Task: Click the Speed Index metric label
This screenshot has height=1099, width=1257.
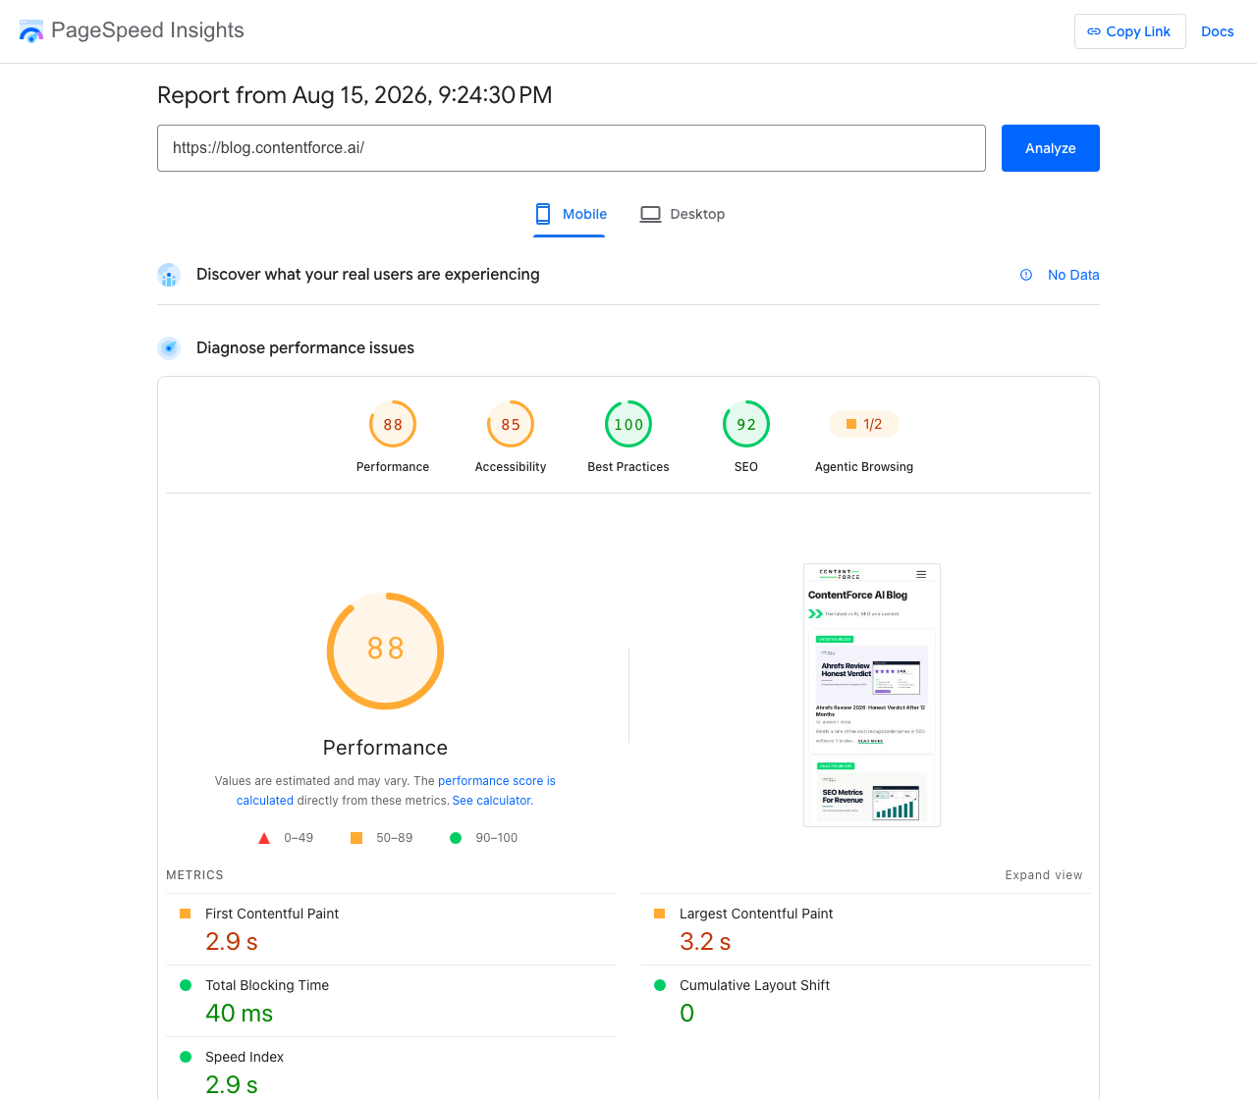Action: [x=245, y=1057]
